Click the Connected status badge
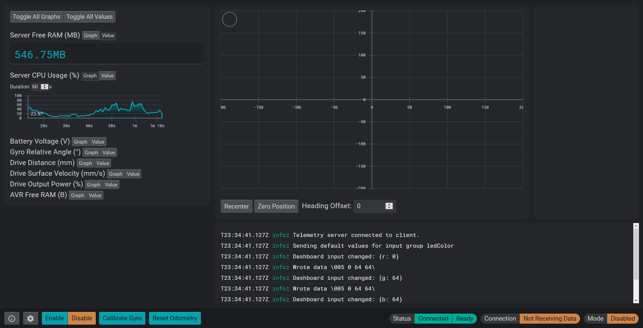 [x=433, y=319]
